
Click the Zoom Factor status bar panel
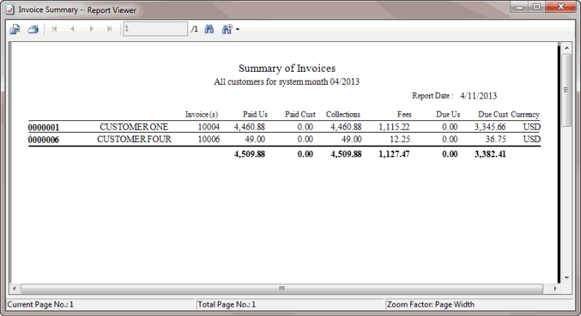tap(479, 304)
